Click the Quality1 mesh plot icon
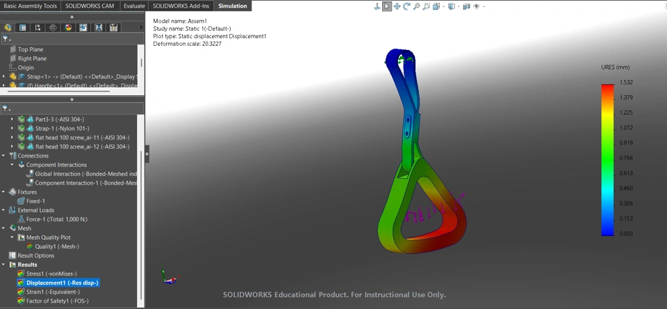Screen dimensions: 667x309 pos(30,247)
